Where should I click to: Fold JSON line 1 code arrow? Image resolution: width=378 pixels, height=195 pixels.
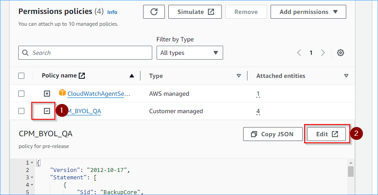pyautogui.click(x=32, y=162)
